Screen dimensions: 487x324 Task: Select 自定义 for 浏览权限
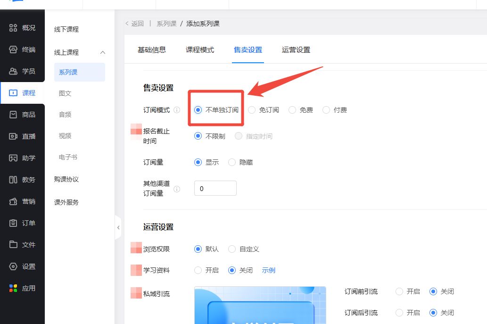[x=232, y=249]
